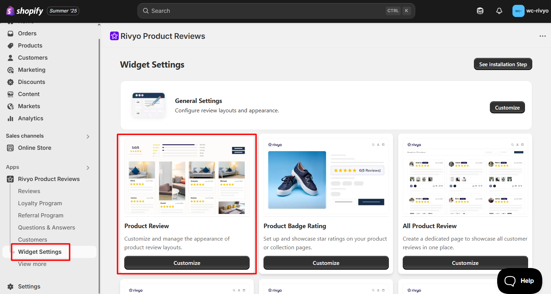Click the Customers person icon in main sidebar
Viewport: 551px width, 294px height.
(10, 58)
